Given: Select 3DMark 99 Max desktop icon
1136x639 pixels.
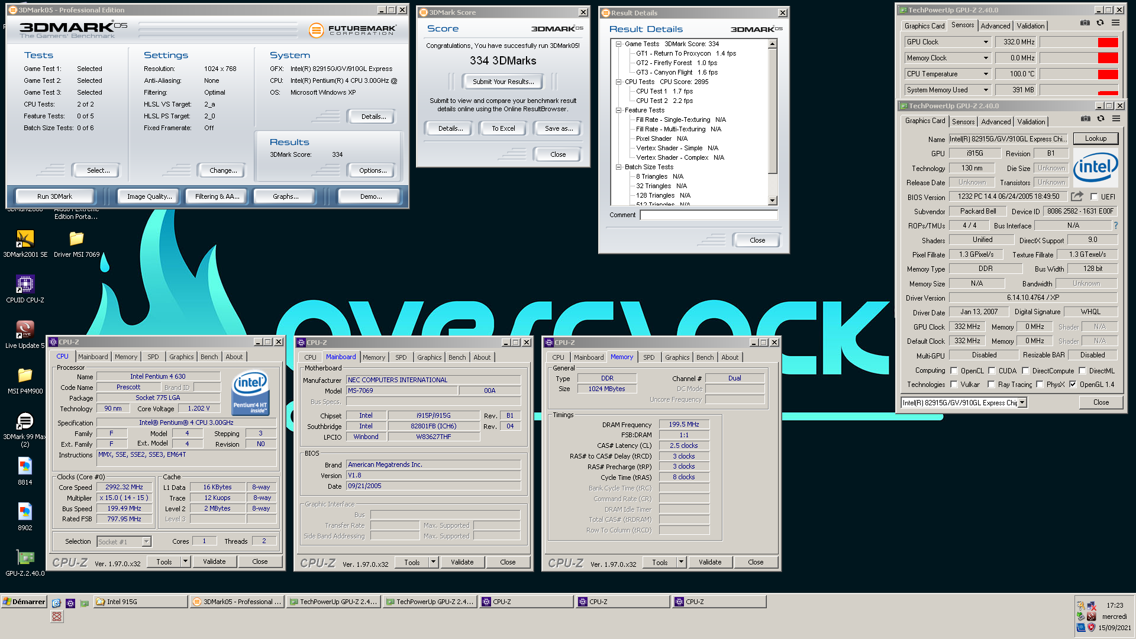Looking at the screenshot, I should click(x=25, y=430).
